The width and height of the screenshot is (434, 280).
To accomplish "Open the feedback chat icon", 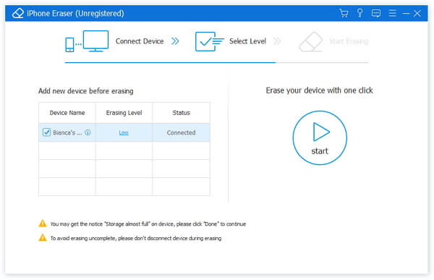I will [376, 13].
